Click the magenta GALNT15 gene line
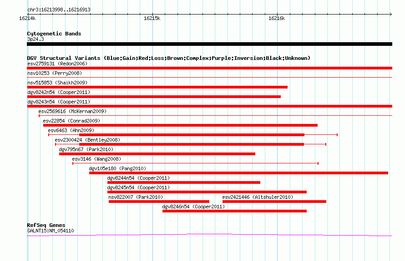405x261 pixels. (x=209, y=235)
